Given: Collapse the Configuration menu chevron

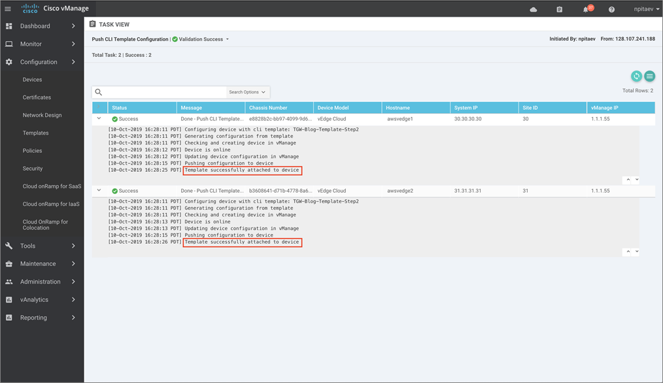Looking at the screenshot, I should pos(74,61).
